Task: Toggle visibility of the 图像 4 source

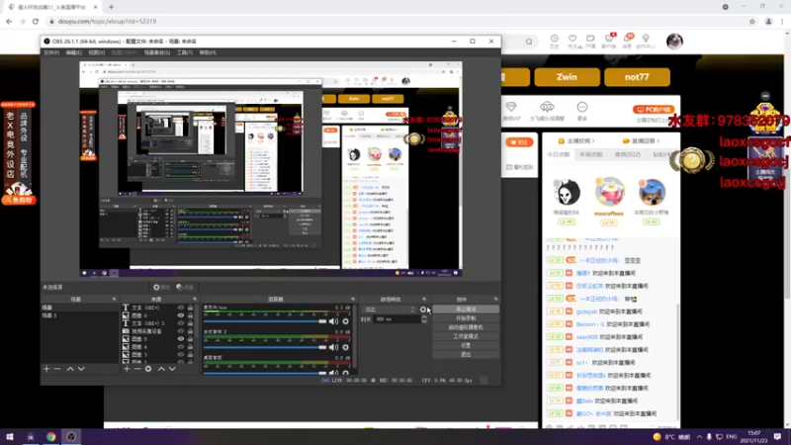Action: (x=181, y=347)
